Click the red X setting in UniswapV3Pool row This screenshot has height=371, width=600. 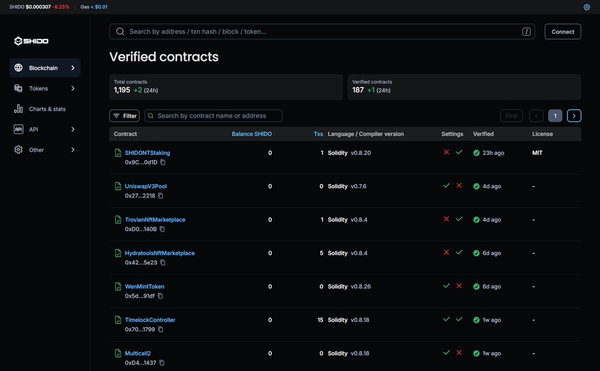click(459, 186)
